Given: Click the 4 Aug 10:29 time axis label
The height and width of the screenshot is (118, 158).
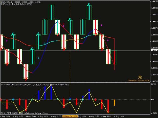Looking at the screenshot, I should click(x=18, y=116).
